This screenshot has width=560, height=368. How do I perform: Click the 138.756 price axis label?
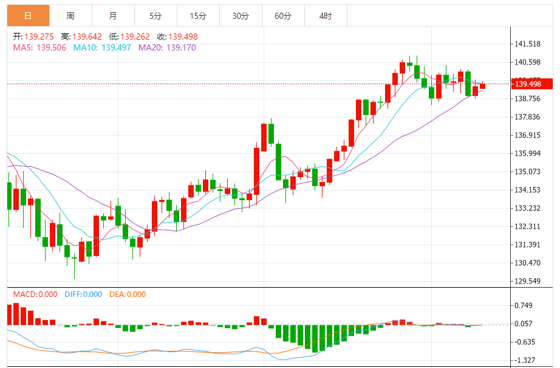(527, 99)
